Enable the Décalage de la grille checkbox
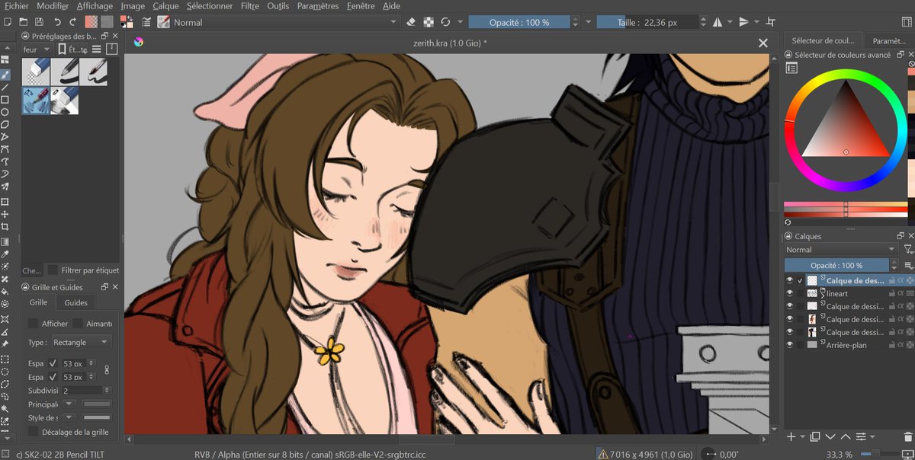The image size is (915, 460). (33, 432)
